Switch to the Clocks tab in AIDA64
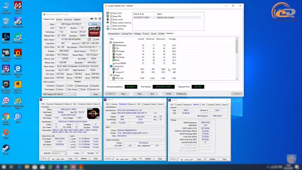Viewport: 302px width, 170px height. [153, 34]
